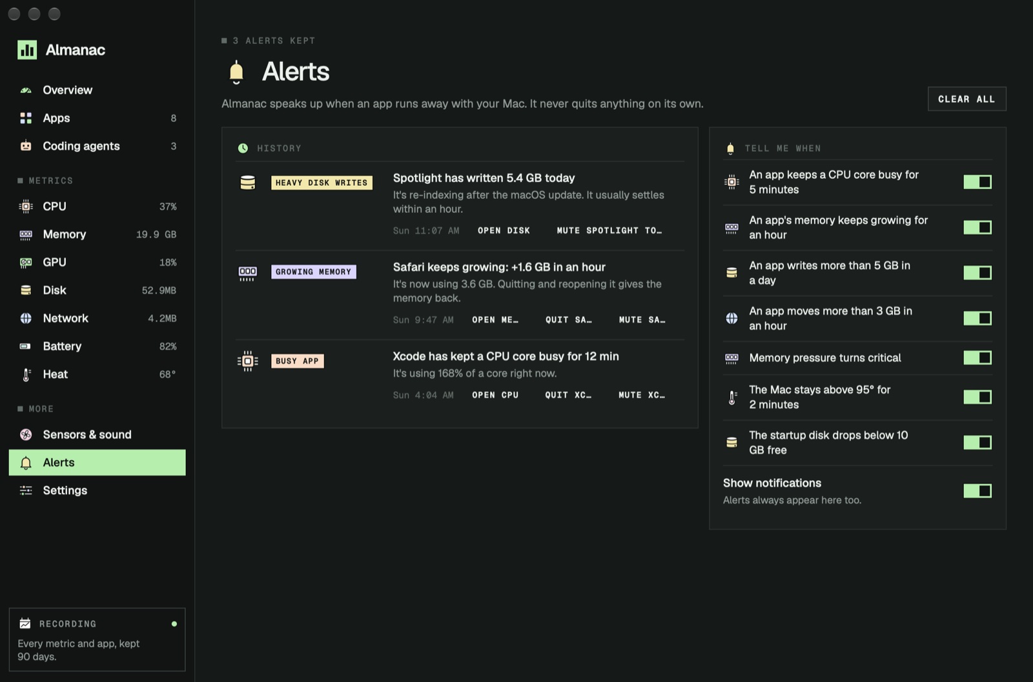Click Quit Xc… on Xcode alert
Viewport: 1033px width, 682px height.
[x=568, y=395]
